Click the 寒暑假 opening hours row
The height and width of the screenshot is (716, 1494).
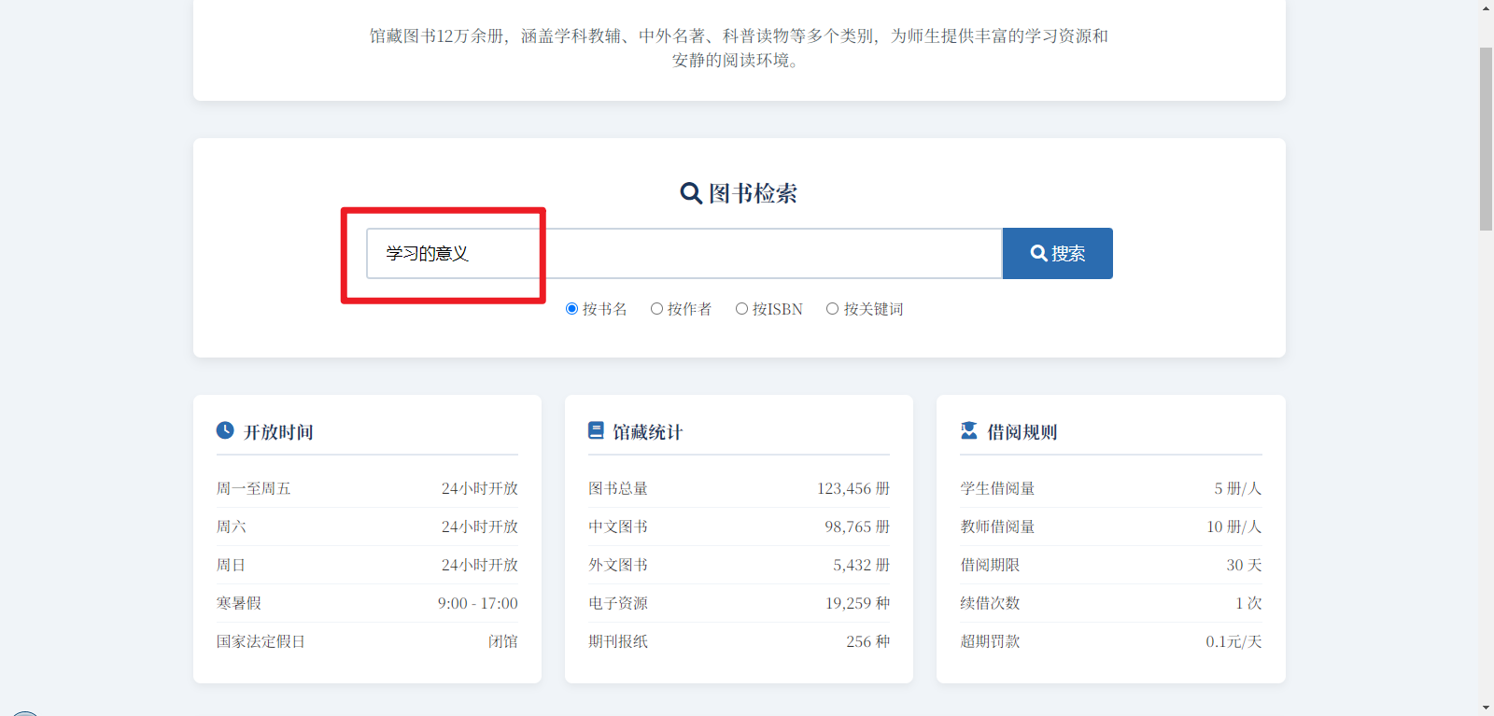click(x=367, y=603)
